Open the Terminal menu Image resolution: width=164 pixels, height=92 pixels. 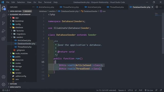click(48, 2)
